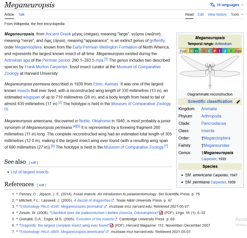Open the Meganeuridae family link
The image size is (247, 238).
pyautogui.click(x=216, y=146)
